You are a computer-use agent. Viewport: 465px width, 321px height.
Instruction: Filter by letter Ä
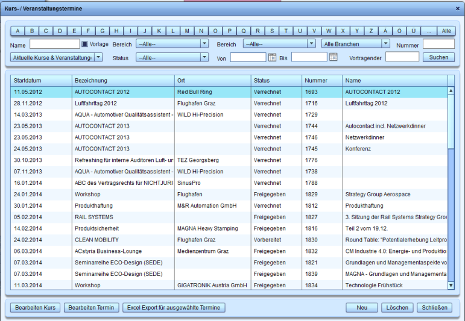(385, 31)
